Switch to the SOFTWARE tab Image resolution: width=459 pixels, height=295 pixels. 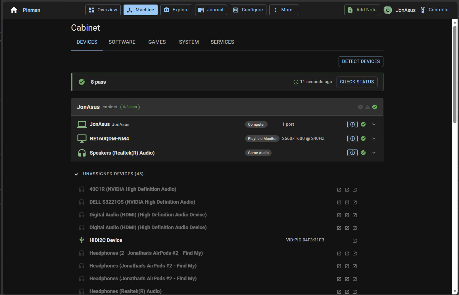tap(122, 42)
